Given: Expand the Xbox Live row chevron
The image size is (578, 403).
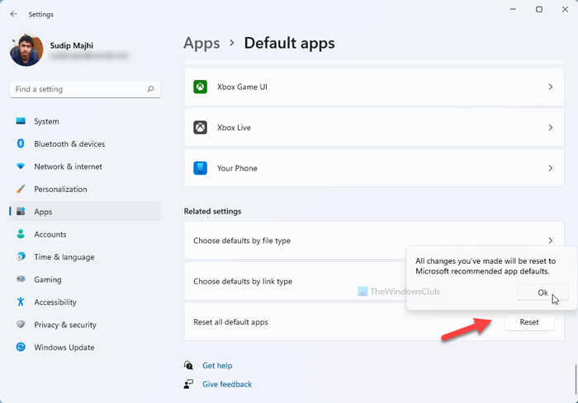Looking at the screenshot, I should pyautogui.click(x=551, y=128).
